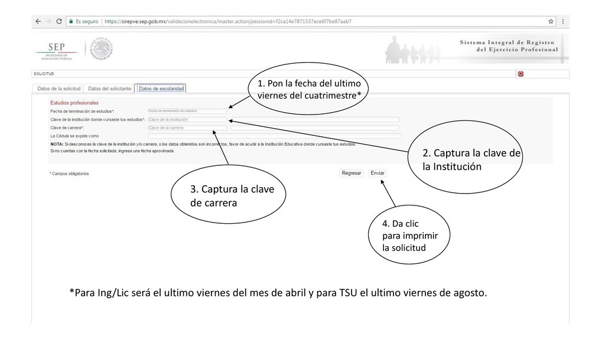Screen dimensions: 605x340
Task: Click the Sistema Integral de Registro header title
Action: [509, 46]
